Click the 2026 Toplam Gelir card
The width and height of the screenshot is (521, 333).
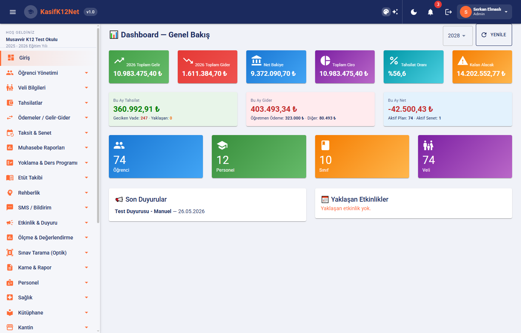(139, 67)
